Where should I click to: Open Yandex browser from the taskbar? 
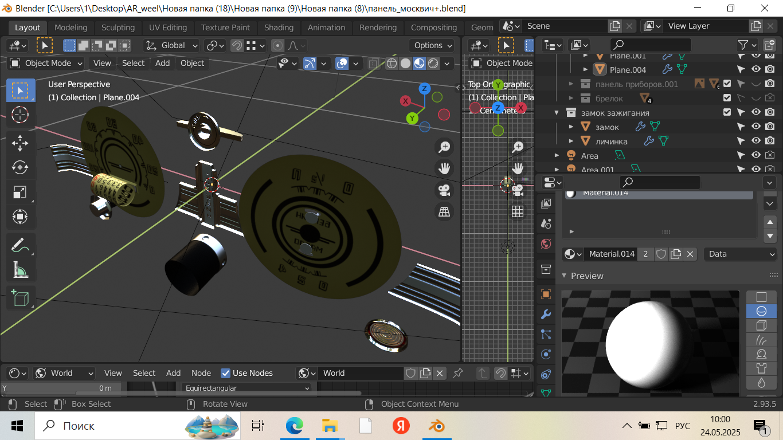coord(401,426)
